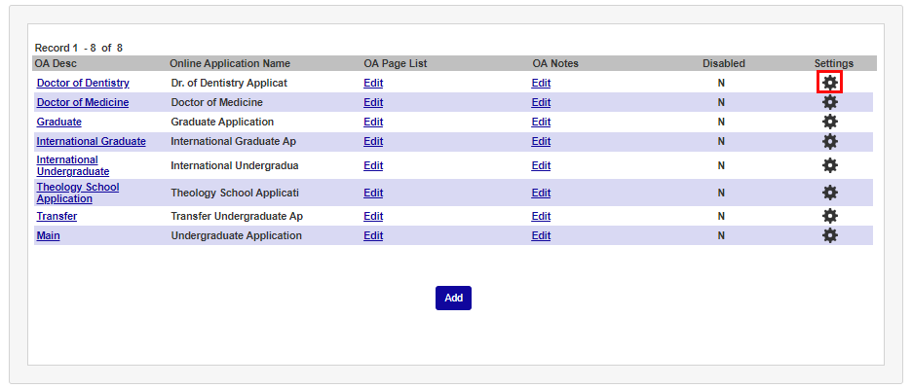Edit OA Notes for Graduate
The height and width of the screenshot is (388, 912).
pyautogui.click(x=541, y=122)
